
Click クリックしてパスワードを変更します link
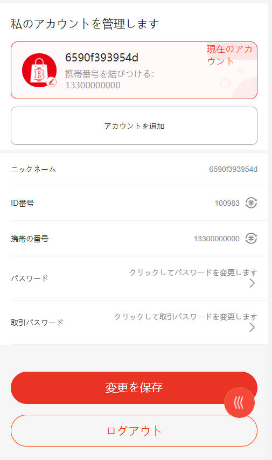pos(193,273)
